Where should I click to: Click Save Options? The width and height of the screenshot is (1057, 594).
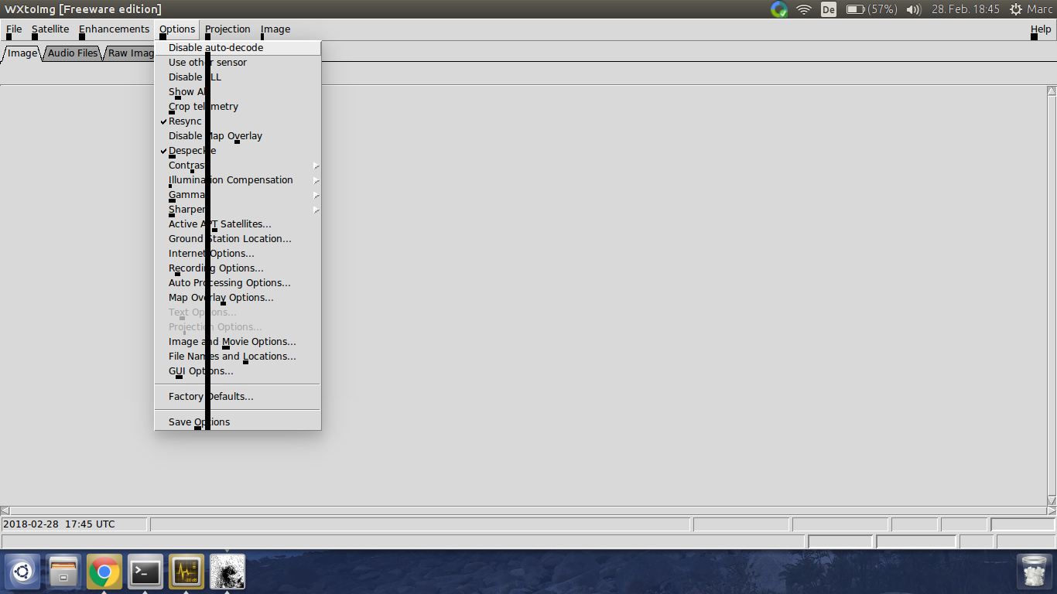tap(238, 422)
